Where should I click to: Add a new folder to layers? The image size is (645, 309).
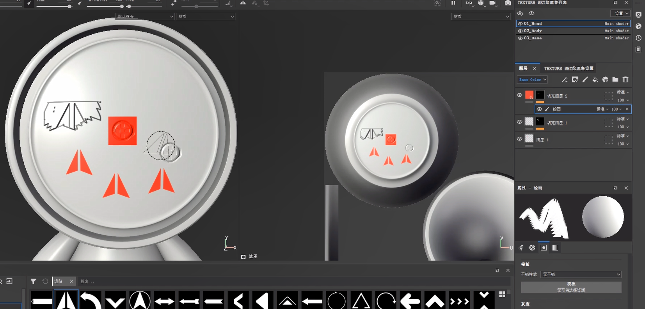point(615,80)
